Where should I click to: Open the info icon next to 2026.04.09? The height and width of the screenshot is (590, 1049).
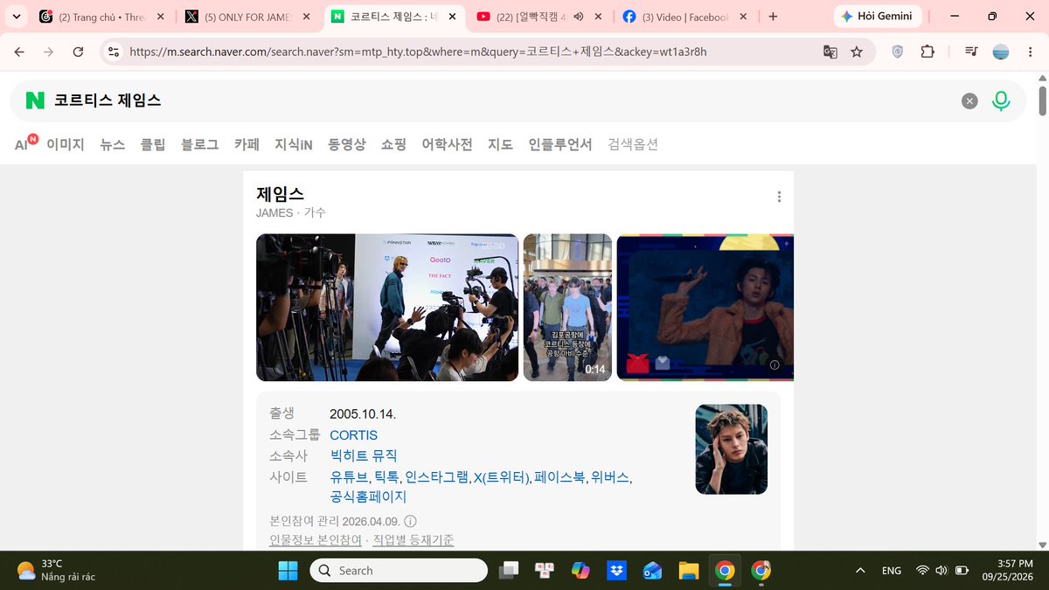coord(410,521)
